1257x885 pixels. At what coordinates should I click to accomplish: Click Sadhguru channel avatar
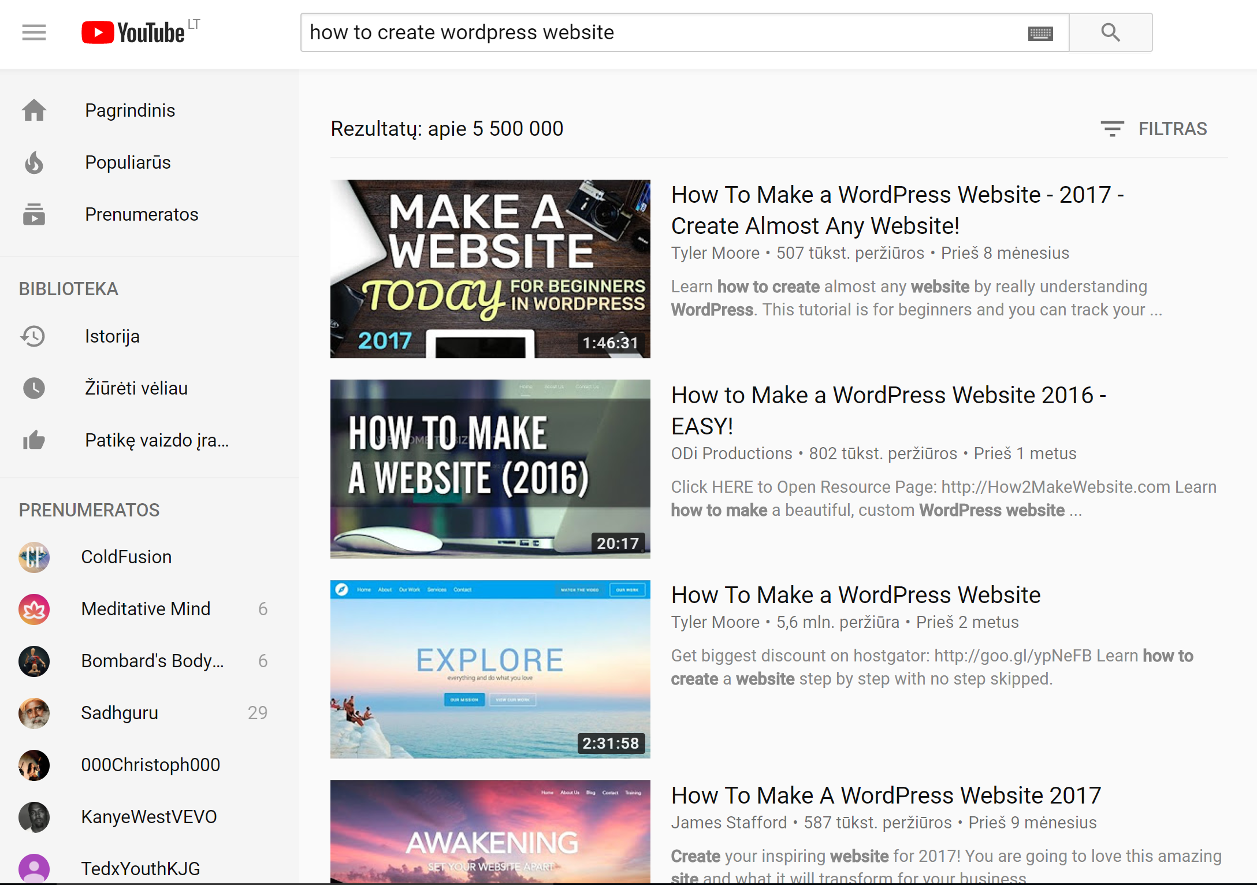click(x=34, y=713)
